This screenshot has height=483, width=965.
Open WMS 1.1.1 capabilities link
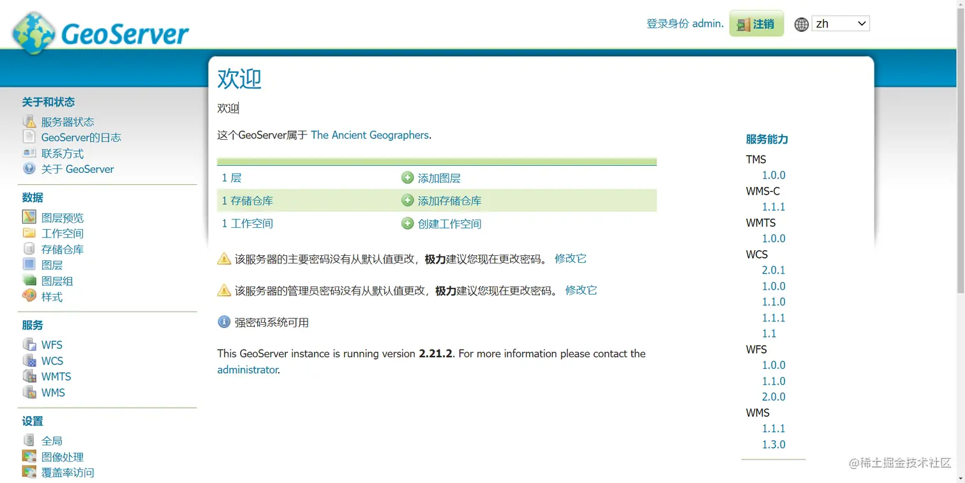pyautogui.click(x=774, y=429)
